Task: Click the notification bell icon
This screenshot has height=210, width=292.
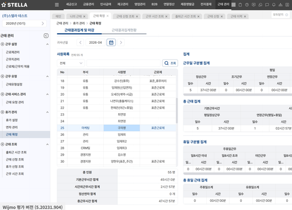Action: (274, 5)
